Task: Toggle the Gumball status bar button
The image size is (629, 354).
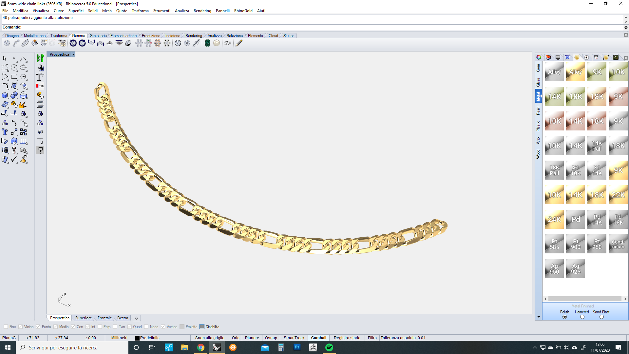Action: click(x=318, y=338)
